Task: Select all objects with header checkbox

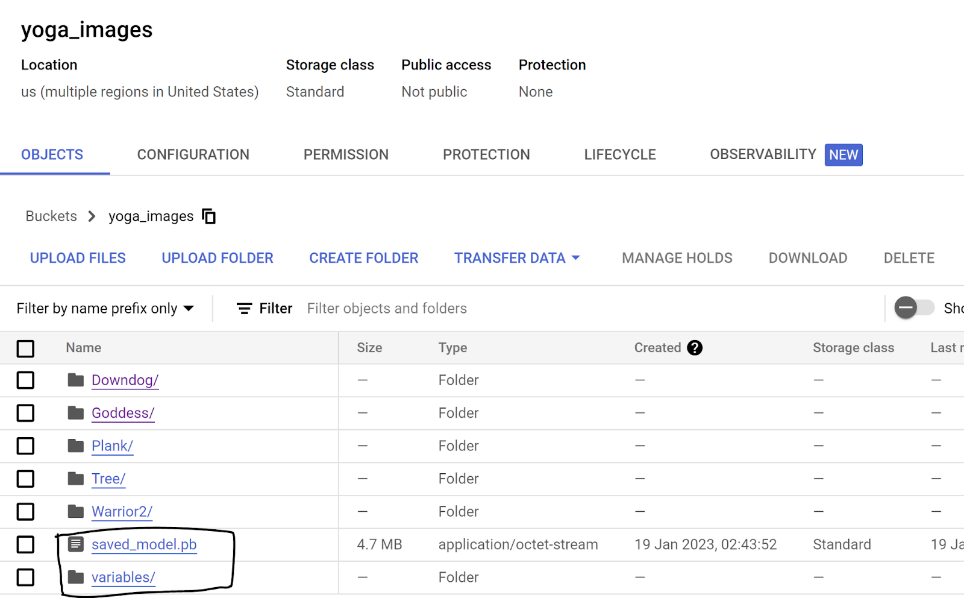Action: pos(25,348)
